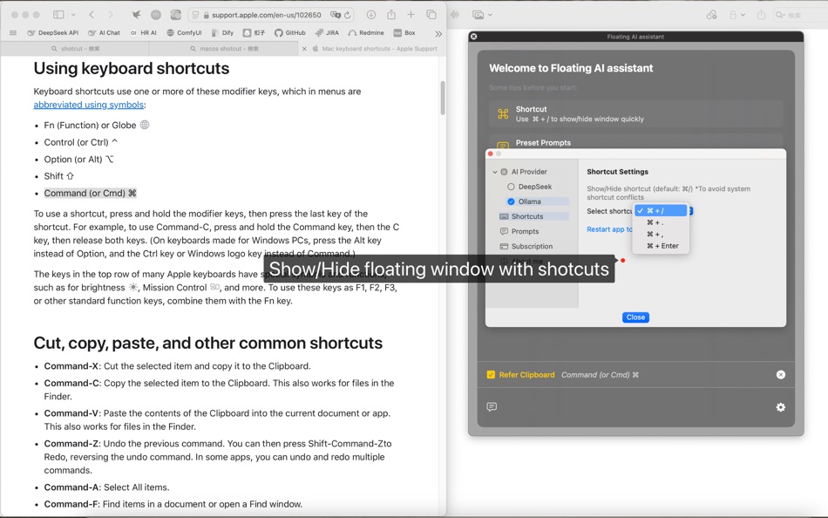Open assistant settings gear icon
This screenshot has width=828, height=518.
click(780, 407)
